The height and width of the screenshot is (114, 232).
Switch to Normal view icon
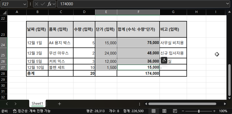[x=153, y=111]
